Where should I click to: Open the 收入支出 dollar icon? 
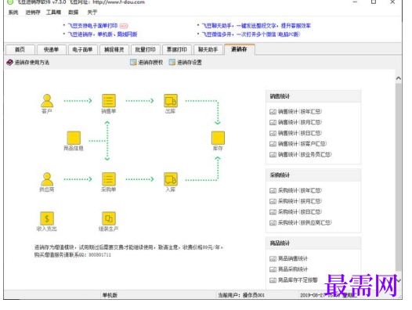coord(47,218)
